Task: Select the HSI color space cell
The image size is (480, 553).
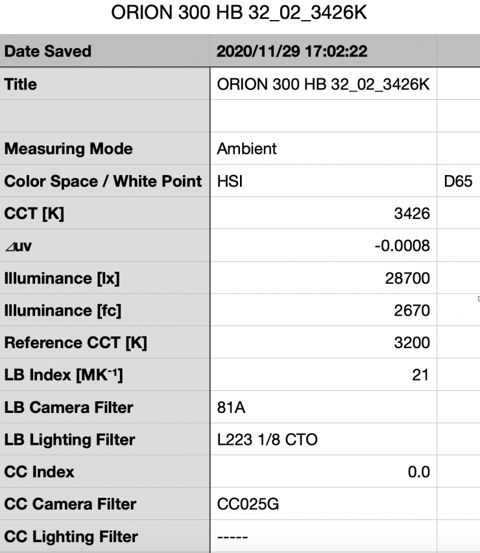Action: point(323,181)
